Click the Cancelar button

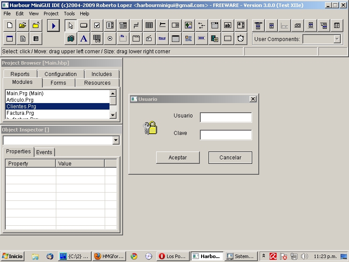(x=230, y=158)
